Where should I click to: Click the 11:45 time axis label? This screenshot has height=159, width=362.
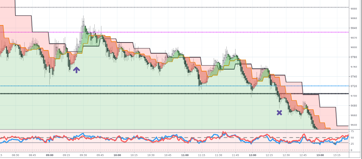[x=235, y=155]
